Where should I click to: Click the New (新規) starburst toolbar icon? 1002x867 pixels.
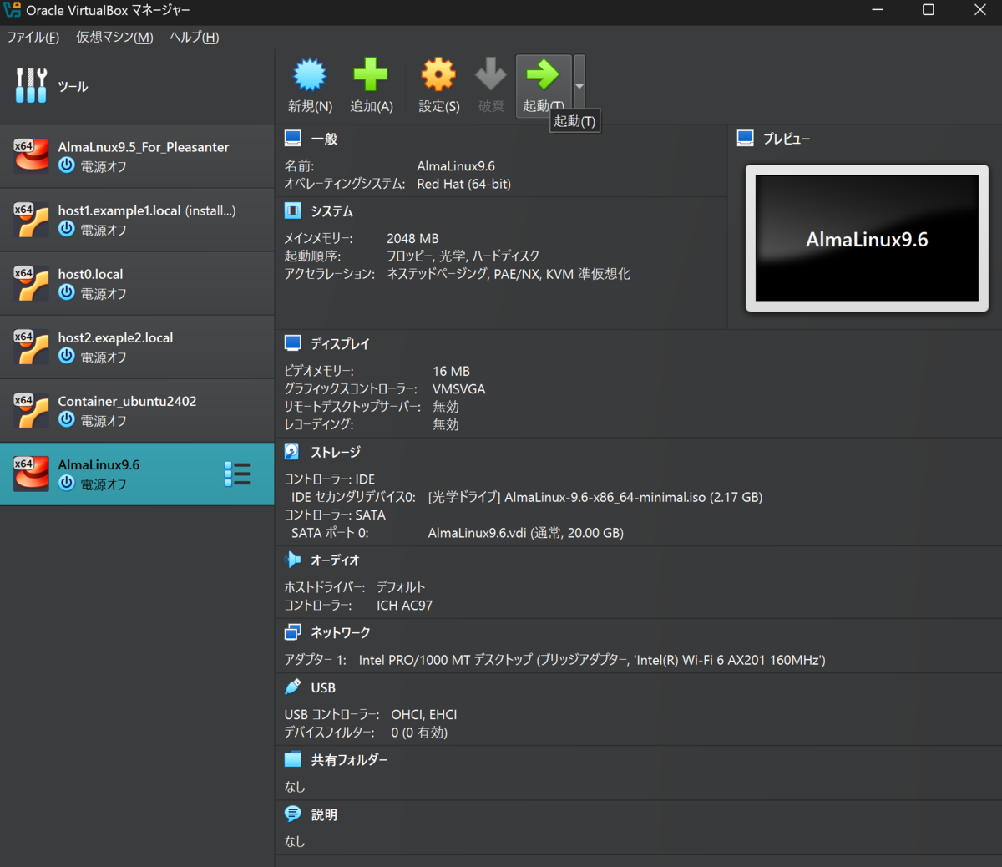pos(310,75)
